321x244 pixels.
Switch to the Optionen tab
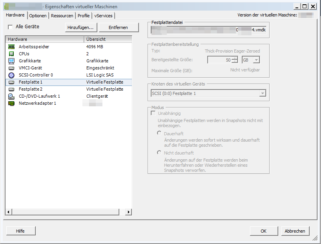tap(38, 16)
